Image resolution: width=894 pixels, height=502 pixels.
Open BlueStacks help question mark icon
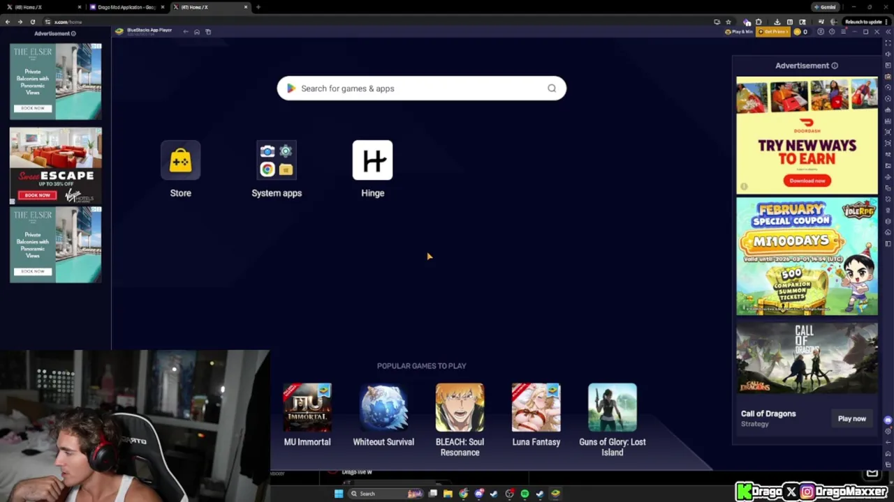coord(832,31)
